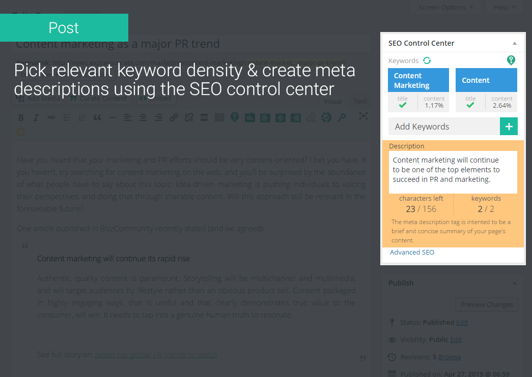Click the post permalink URL
The height and width of the screenshot is (377, 532).
(x=199, y=62)
